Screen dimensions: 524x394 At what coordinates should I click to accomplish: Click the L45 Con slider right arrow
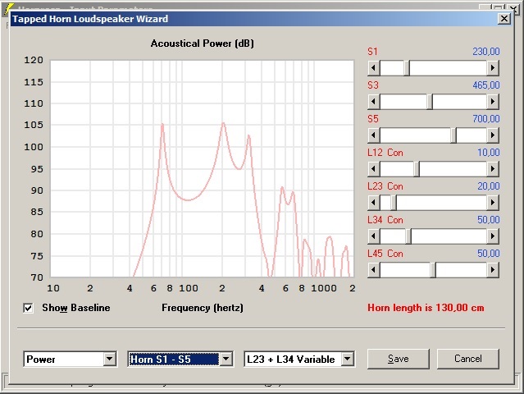click(493, 270)
